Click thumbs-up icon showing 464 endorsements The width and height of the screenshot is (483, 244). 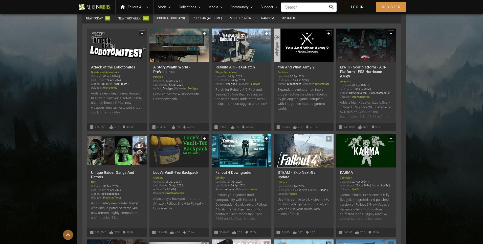[172, 232]
